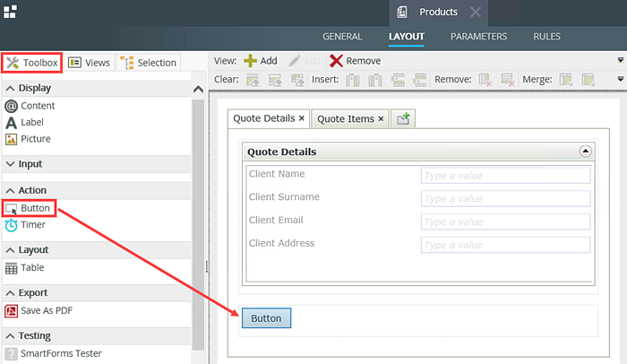Click Remove view in toolbar

[355, 61]
